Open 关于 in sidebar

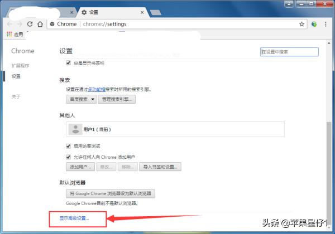tap(16, 96)
